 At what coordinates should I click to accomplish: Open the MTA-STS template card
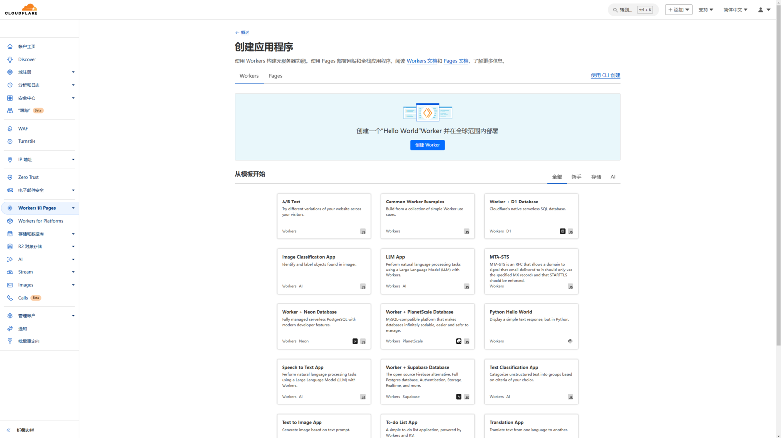coord(531,271)
